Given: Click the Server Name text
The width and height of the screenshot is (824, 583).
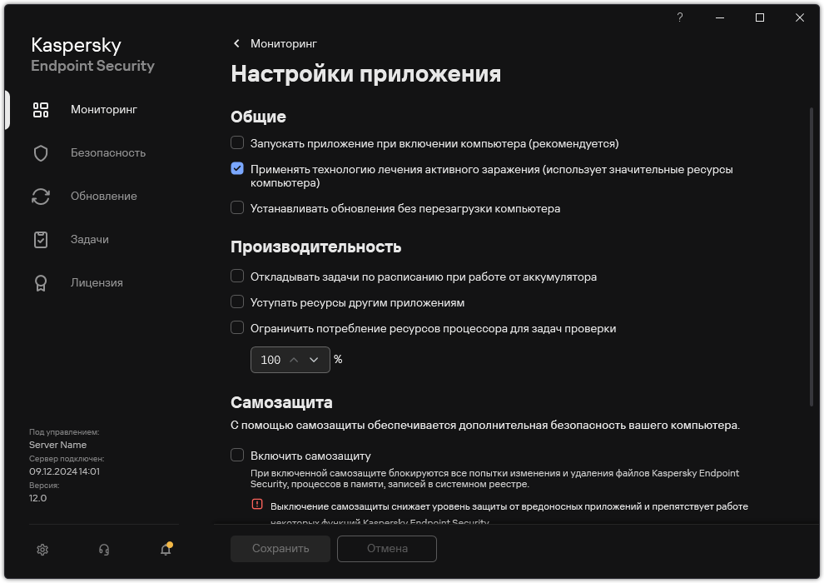Looking at the screenshot, I should [x=57, y=446].
